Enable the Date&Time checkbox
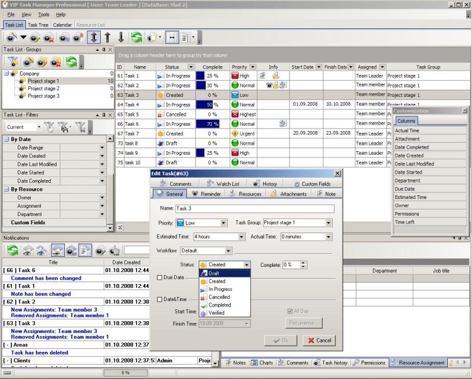The height and width of the screenshot is (379, 472). click(160, 299)
